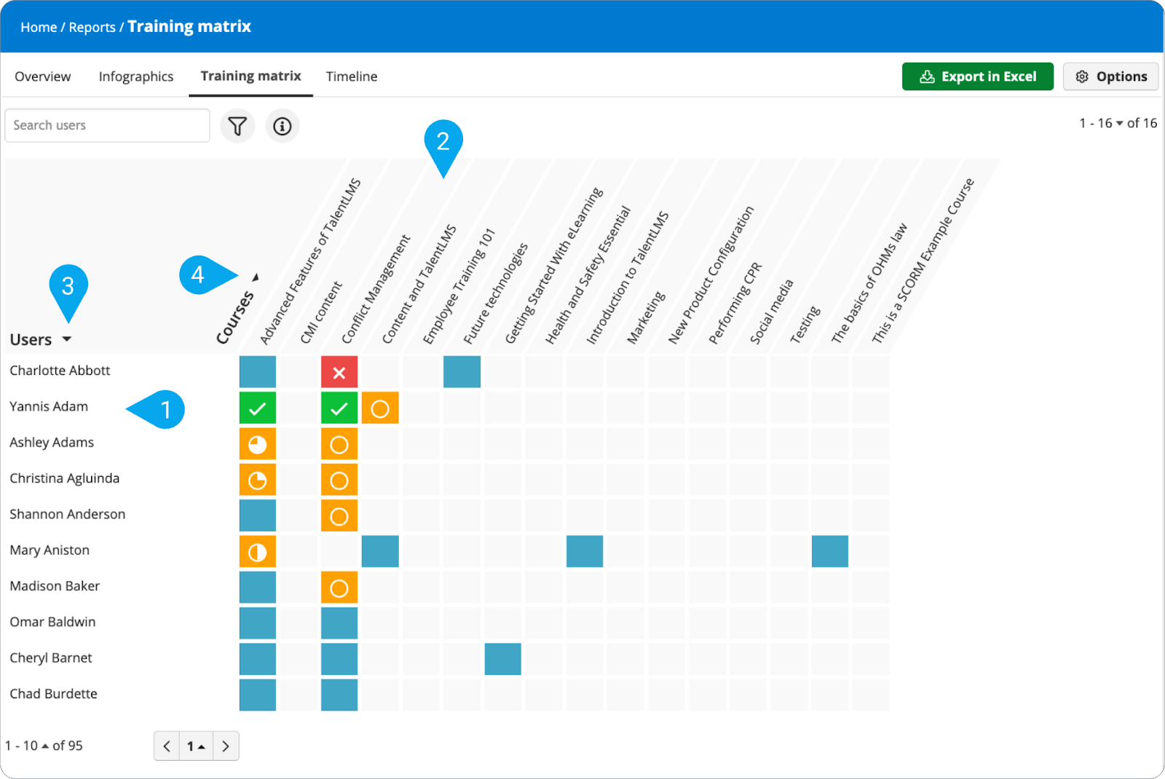Open the Infographics tab
Image resolution: width=1165 pixels, height=779 pixels.
coord(135,76)
